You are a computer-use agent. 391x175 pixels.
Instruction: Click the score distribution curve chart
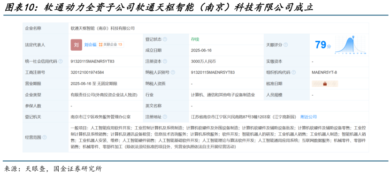click(x=350, y=45)
